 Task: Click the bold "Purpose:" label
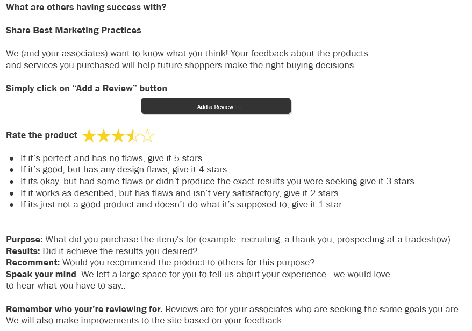tap(24, 240)
